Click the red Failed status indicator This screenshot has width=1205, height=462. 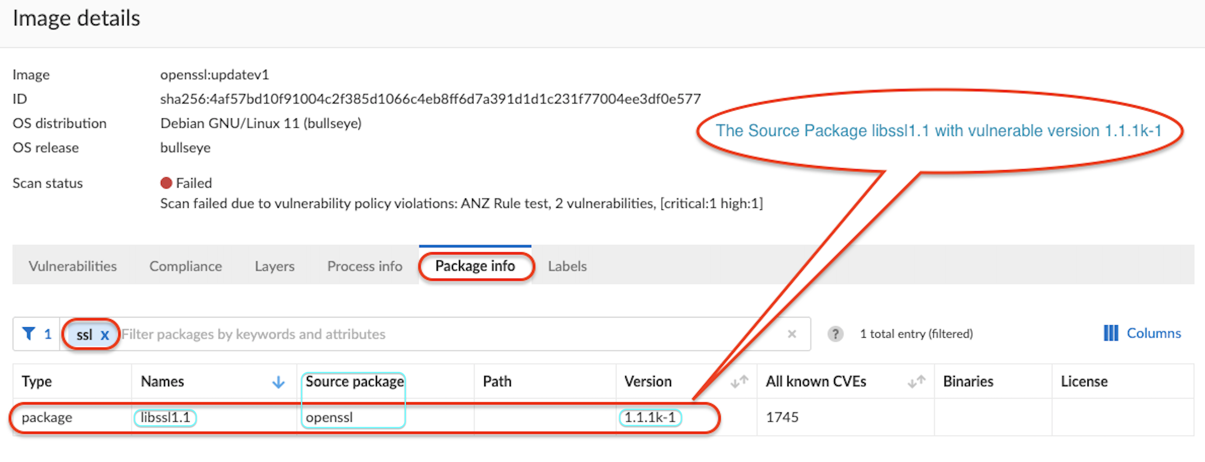tap(166, 183)
